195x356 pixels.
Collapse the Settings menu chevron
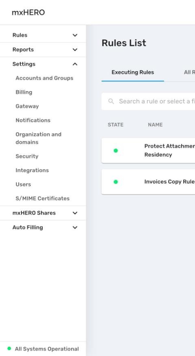(x=75, y=64)
